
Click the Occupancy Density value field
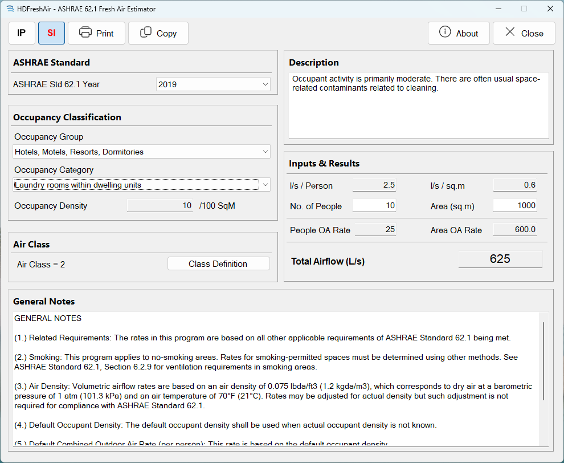(x=160, y=206)
